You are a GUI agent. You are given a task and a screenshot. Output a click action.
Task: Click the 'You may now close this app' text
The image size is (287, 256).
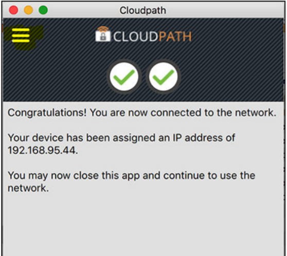[132, 176]
